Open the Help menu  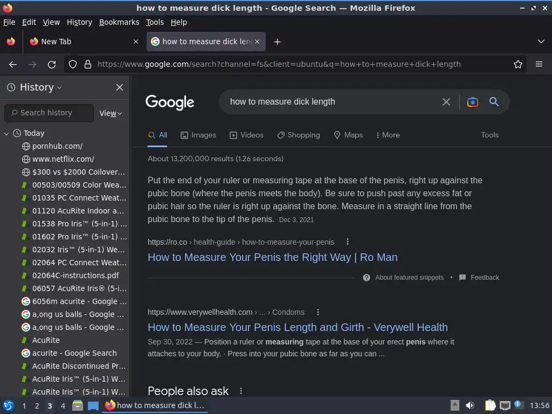179,22
